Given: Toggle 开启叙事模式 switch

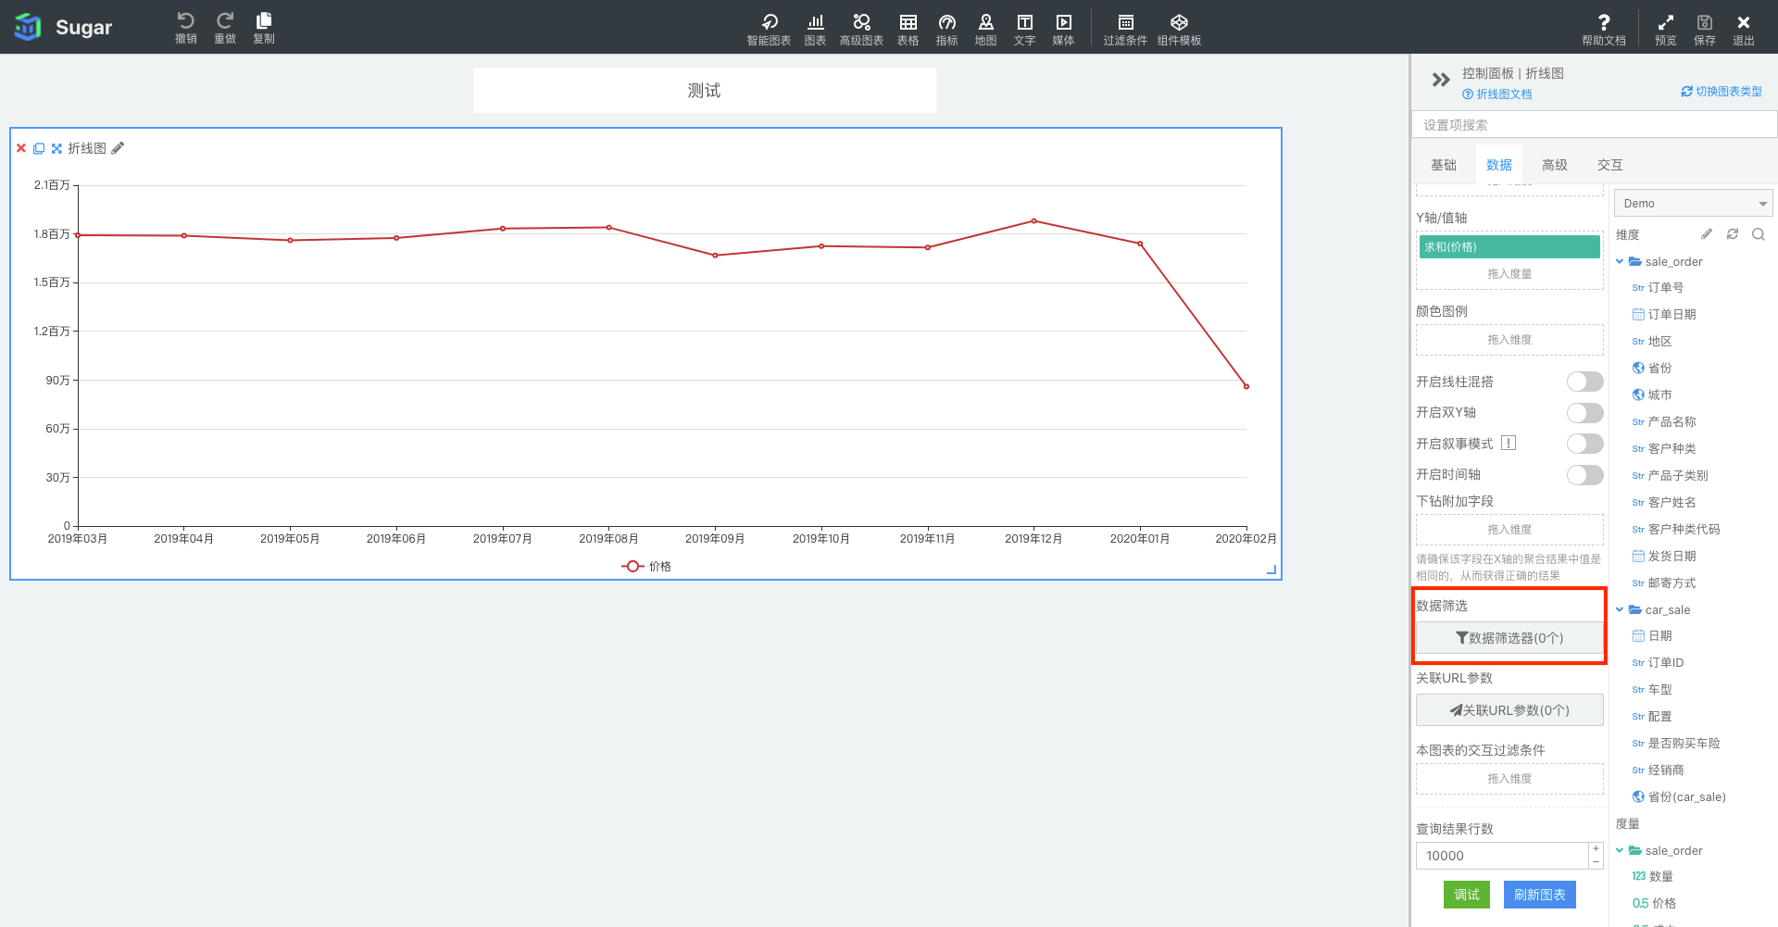Looking at the screenshot, I should click(x=1584, y=444).
